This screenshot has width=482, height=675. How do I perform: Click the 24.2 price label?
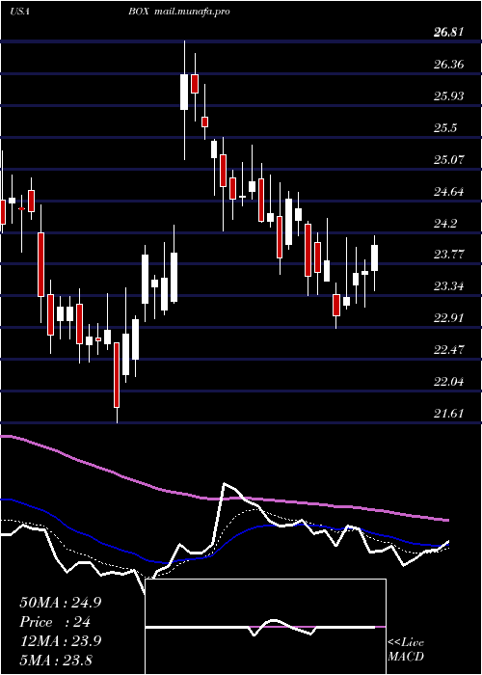[445, 224]
